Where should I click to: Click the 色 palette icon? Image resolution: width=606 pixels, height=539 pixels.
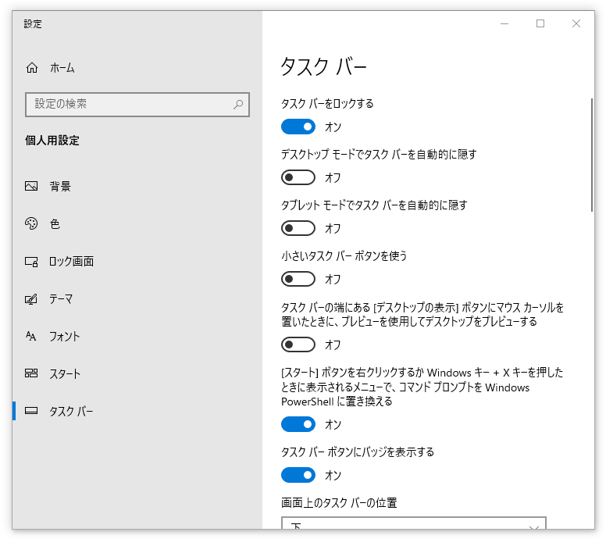click(31, 223)
